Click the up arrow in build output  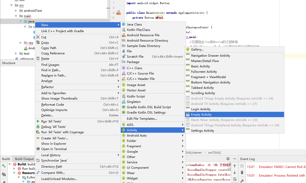(x=235, y=166)
